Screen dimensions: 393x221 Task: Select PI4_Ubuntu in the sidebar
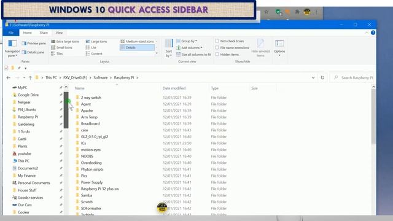click(x=27, y=109)
